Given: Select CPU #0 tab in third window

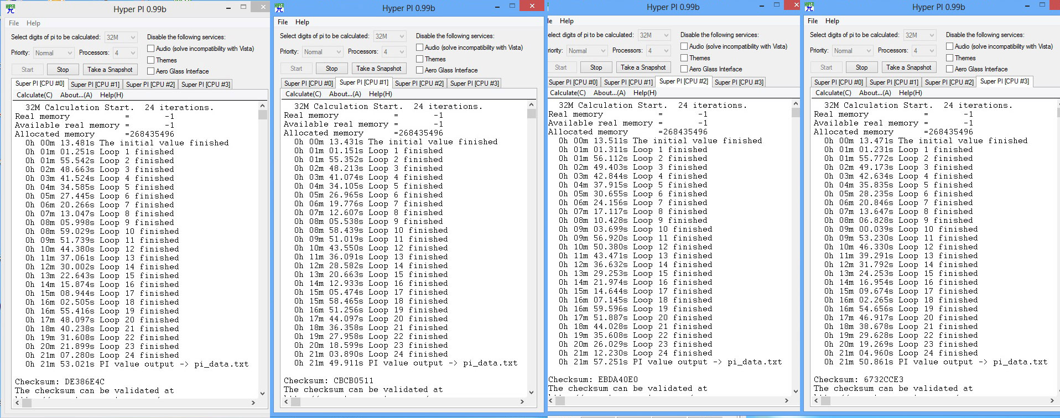Looking at the screenshot, I should (573, 82).
